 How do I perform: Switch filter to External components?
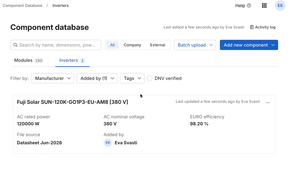click(158, 45)
